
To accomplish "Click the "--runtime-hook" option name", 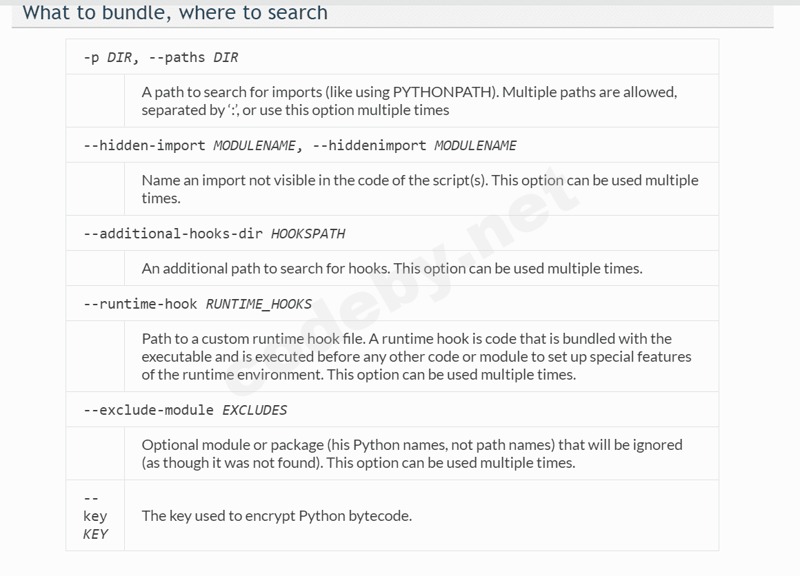I will pos(140,304).
